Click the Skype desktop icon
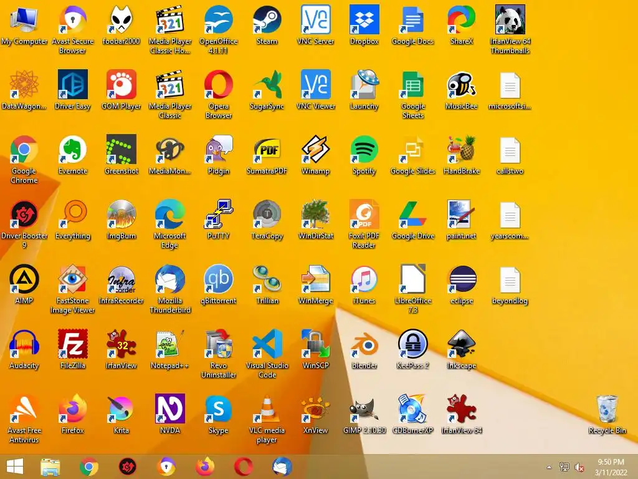 (x=219, y=409)
